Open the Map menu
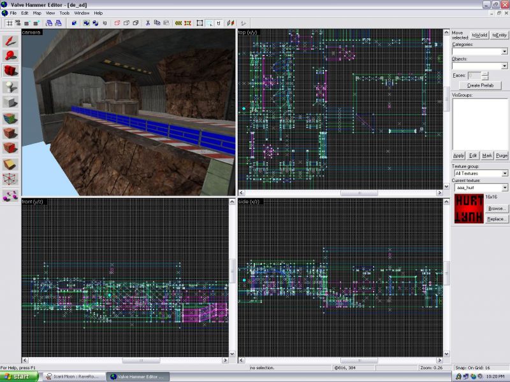 click(x=37, y=13)
